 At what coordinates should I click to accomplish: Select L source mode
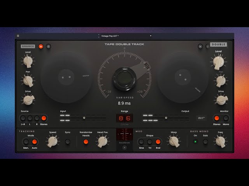pyautogui.click(x=30, y=118)
